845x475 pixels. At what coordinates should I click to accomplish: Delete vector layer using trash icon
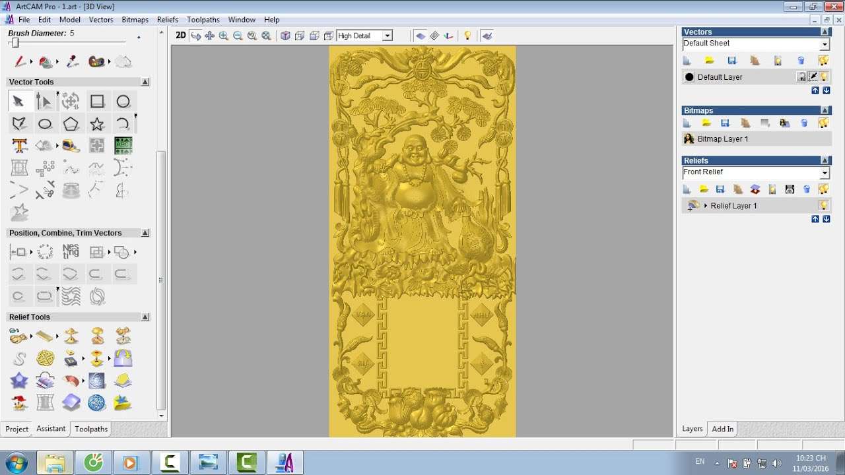(801, 60)
